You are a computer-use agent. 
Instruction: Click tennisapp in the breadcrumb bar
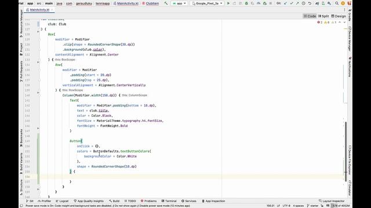pyautogui.click(x=103, y=3)
